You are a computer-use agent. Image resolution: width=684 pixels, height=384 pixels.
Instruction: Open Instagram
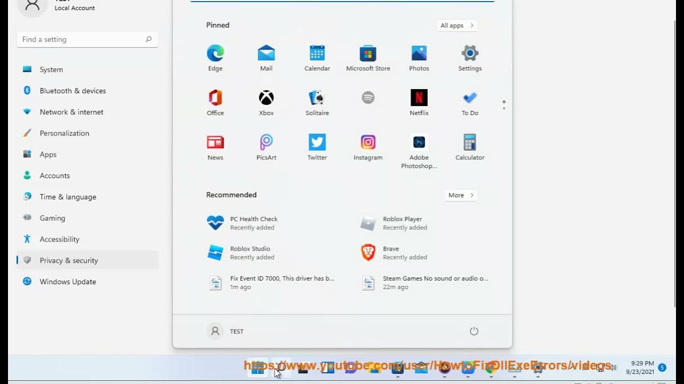click(368, 147)
